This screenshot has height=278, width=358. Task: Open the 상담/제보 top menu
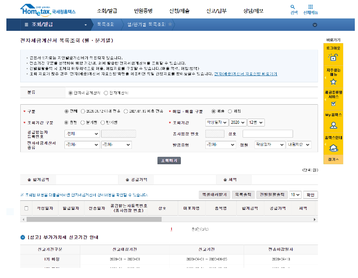[253, 11]
